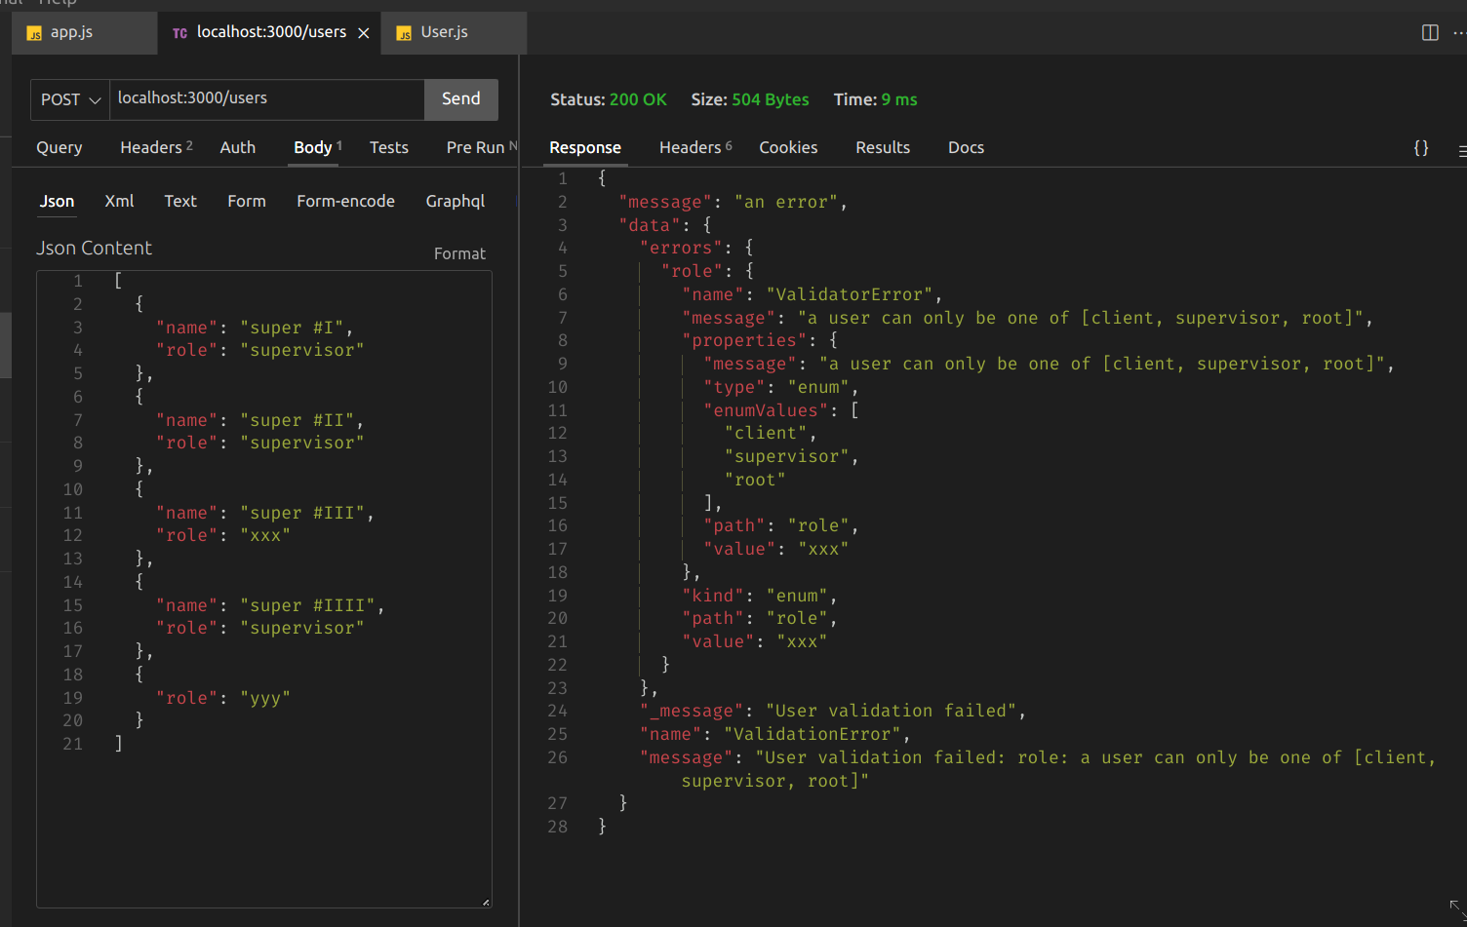Click the JS file icon on User.js tab
This screenshot has width=1467, height=927.
coord(404,33)
